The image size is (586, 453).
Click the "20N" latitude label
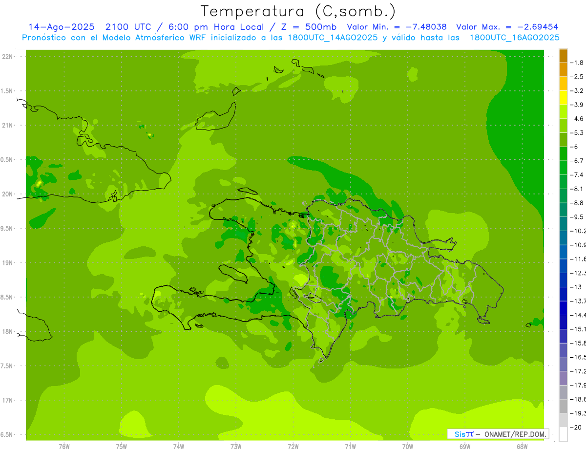click(x=8, y=194)
